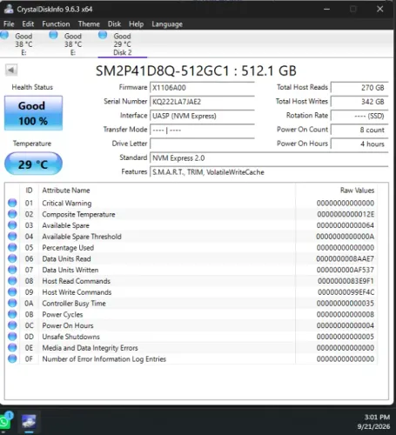Click the status orb for Available Spare Threshold

12,236
